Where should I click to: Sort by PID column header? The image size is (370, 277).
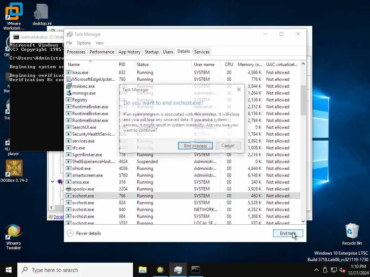[x=125, y=64]
